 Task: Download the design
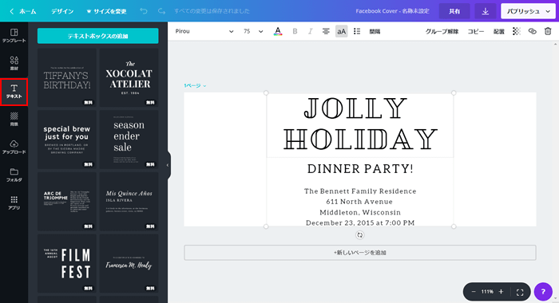486,11
